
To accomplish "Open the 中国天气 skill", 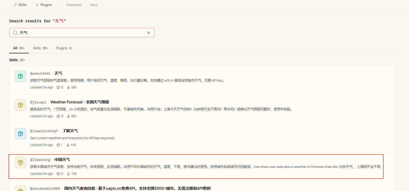I will [62, 160].
